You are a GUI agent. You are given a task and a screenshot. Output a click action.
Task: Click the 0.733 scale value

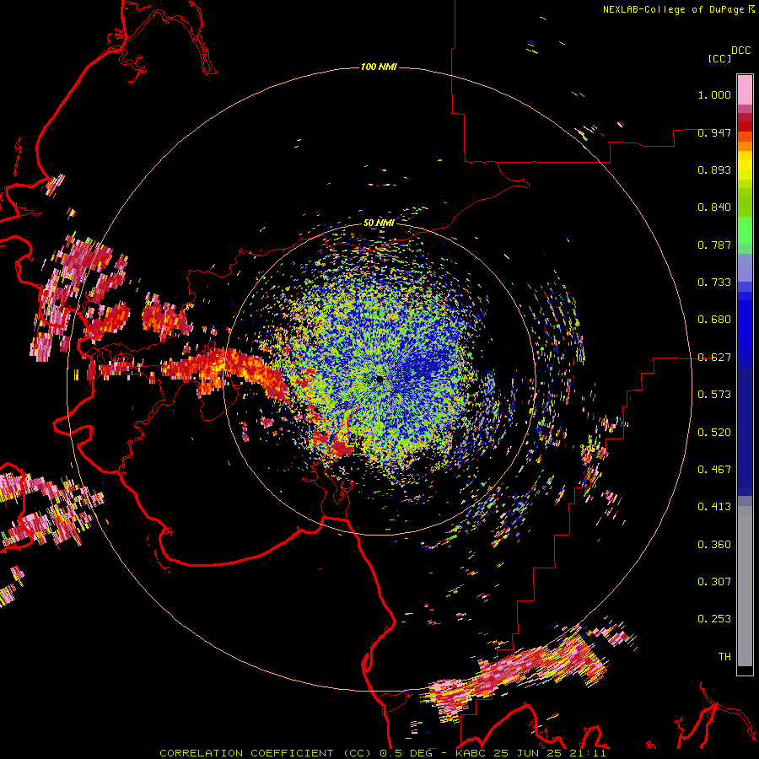pyautogui.click(x=714, y=283)
